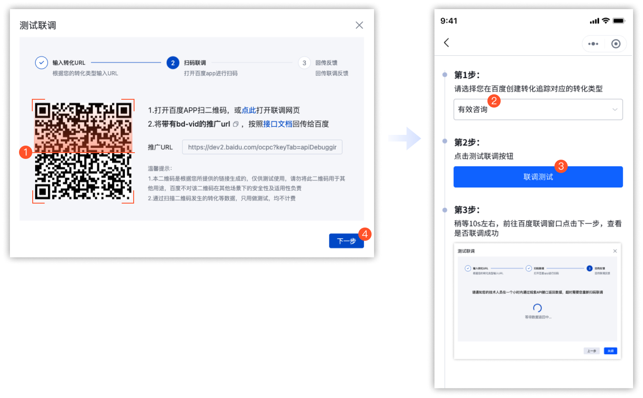Viewport: 643px width, 398px height.
Task: Copy the bd-vid promotion url with the copy icon
Action: (235, 124)
